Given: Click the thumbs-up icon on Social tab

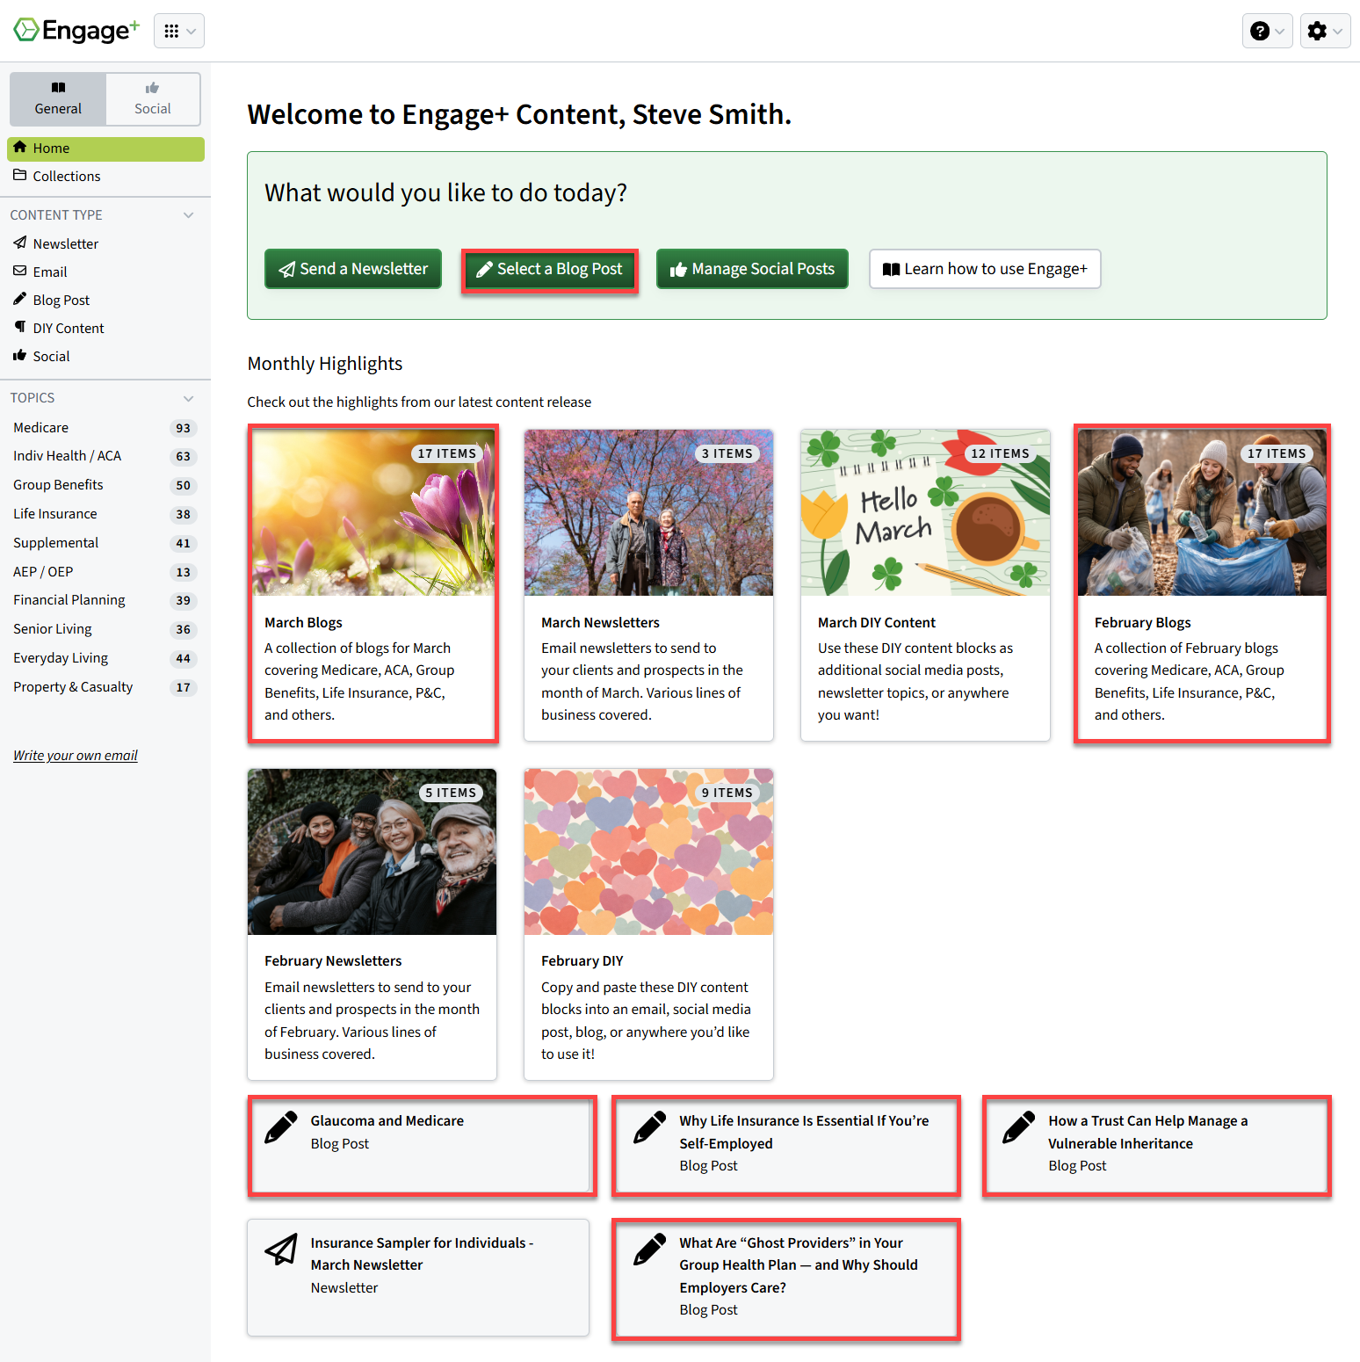Looking at the screenshot, I should pyautogui.click(x=152, y=87).
